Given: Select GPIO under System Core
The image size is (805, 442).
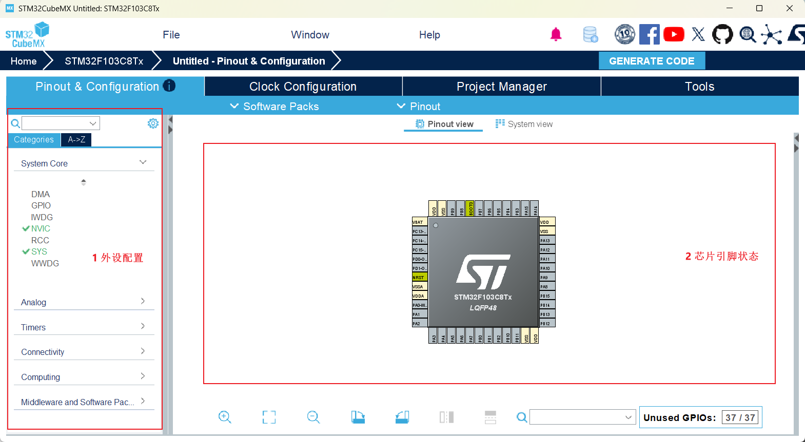Looking at the screenshot, I should [41, 205].
